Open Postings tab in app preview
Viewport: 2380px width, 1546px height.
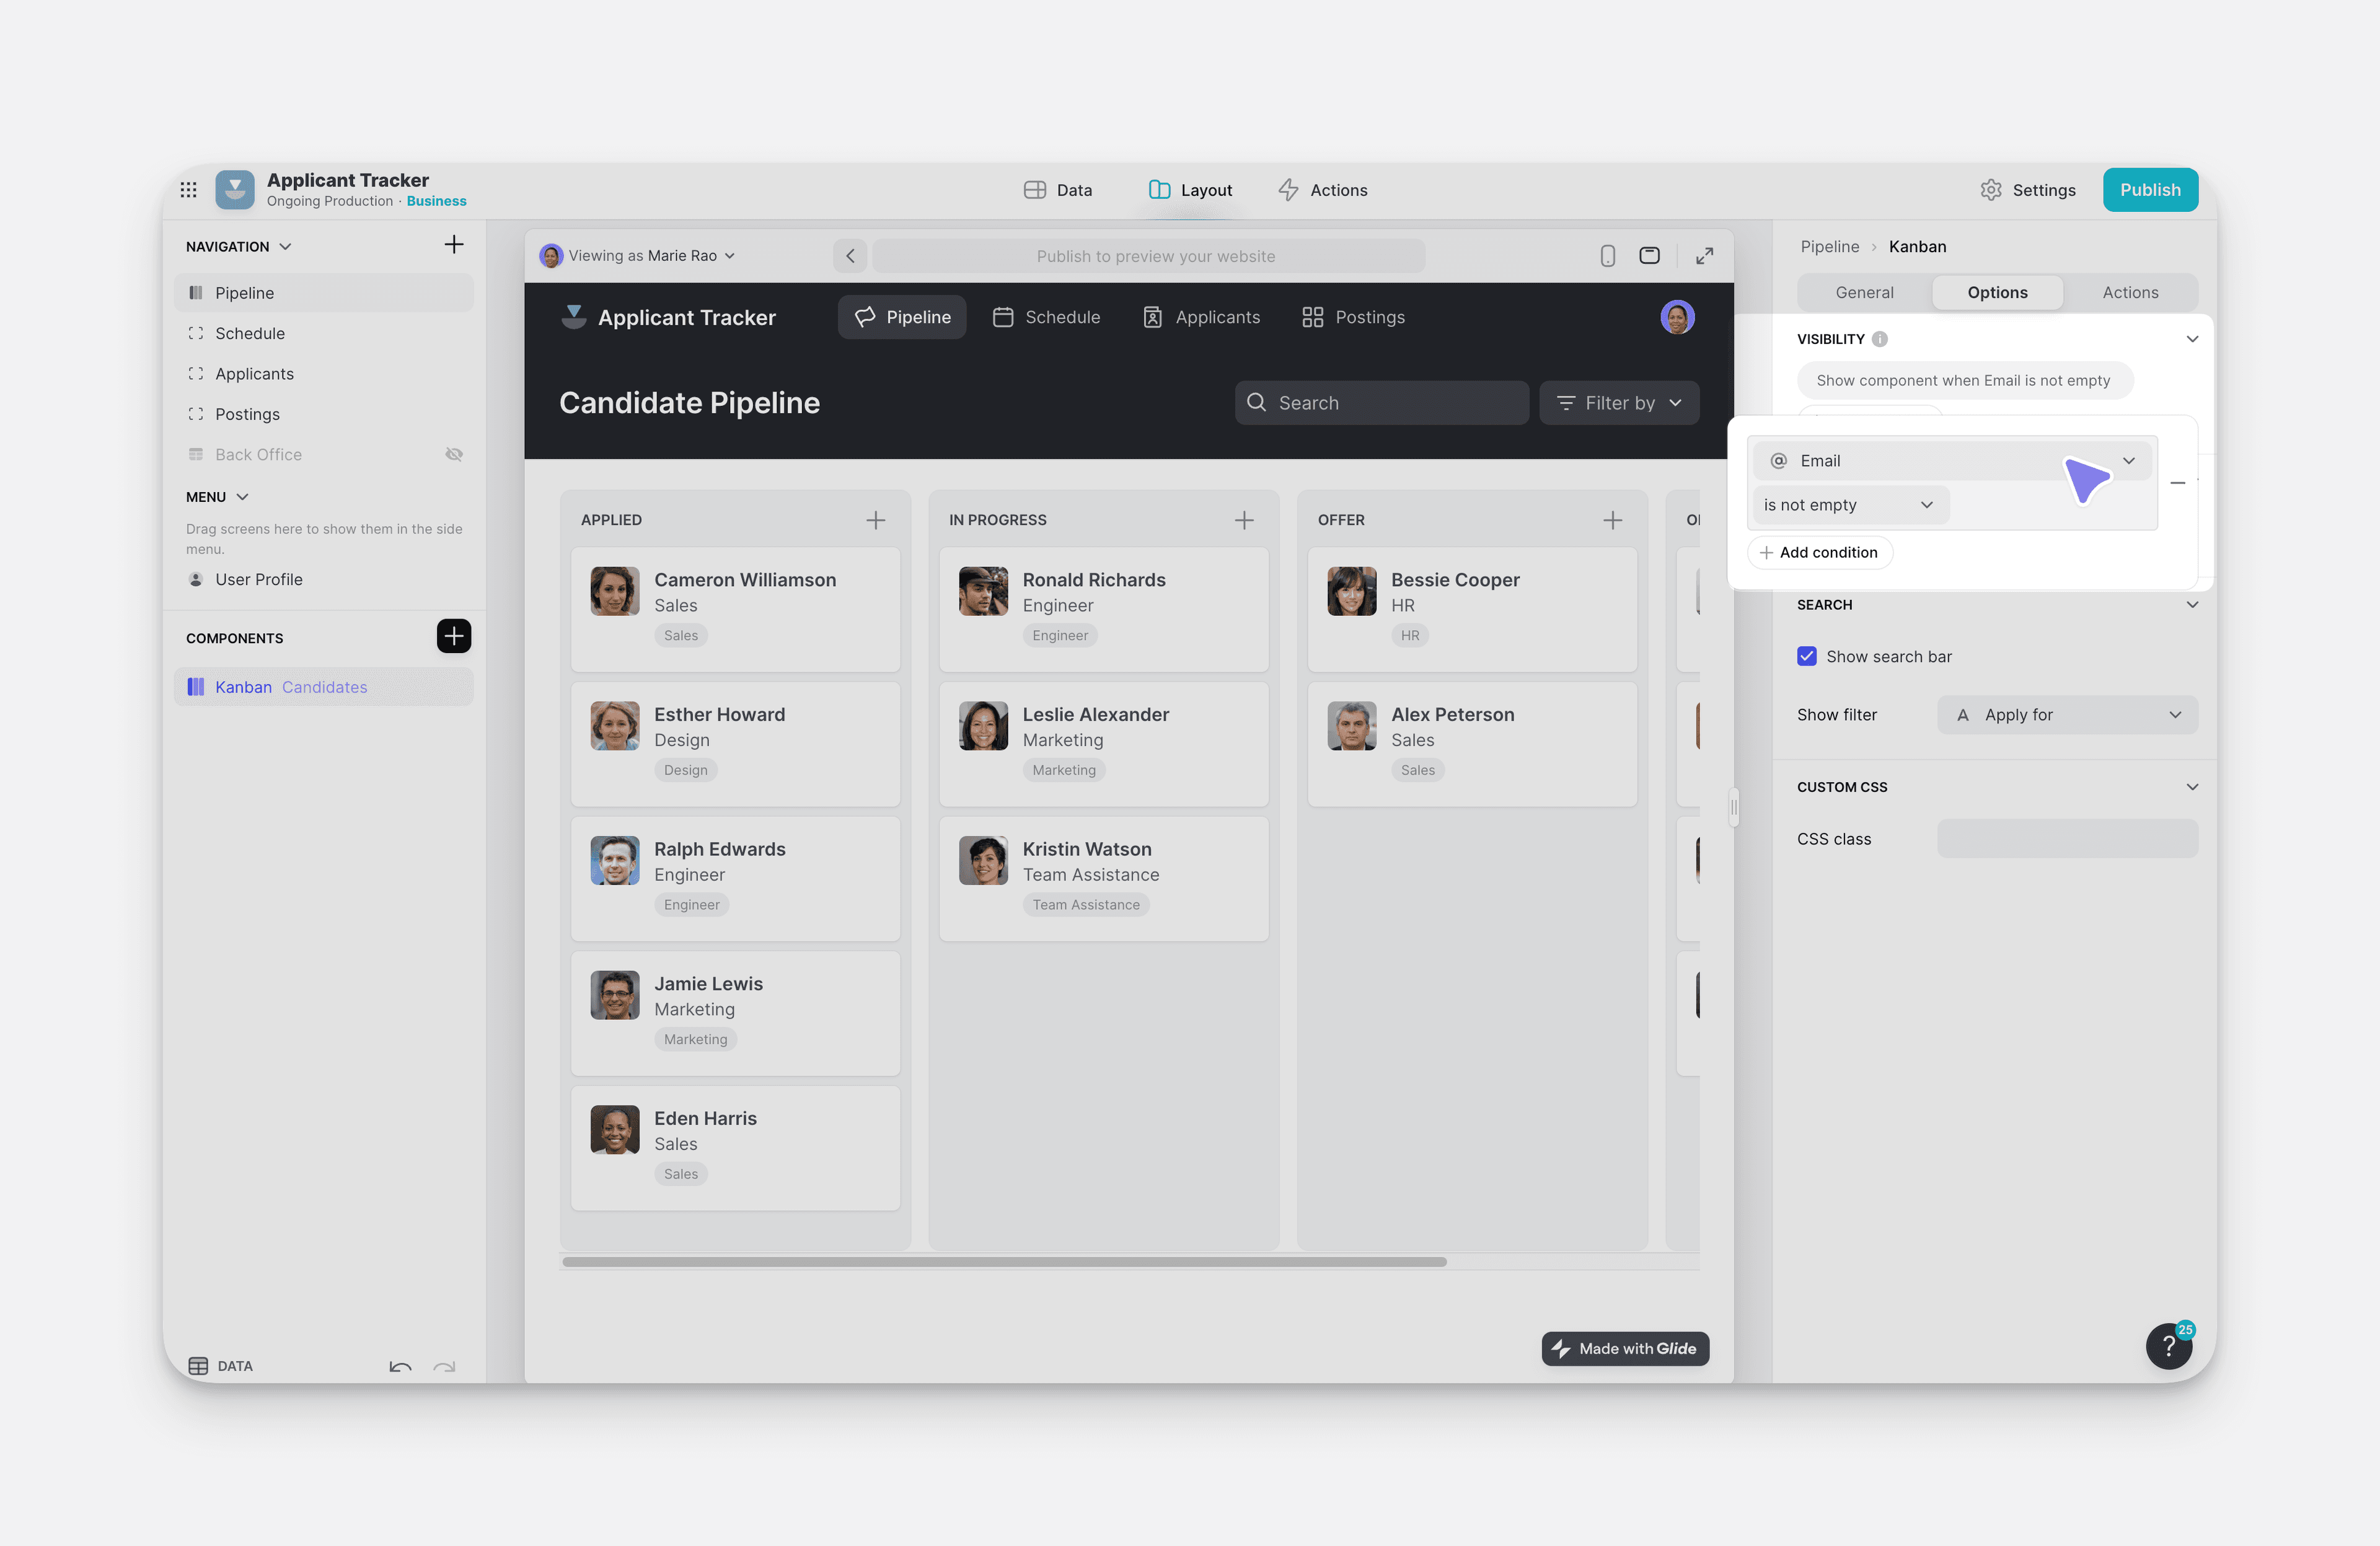1353,317
